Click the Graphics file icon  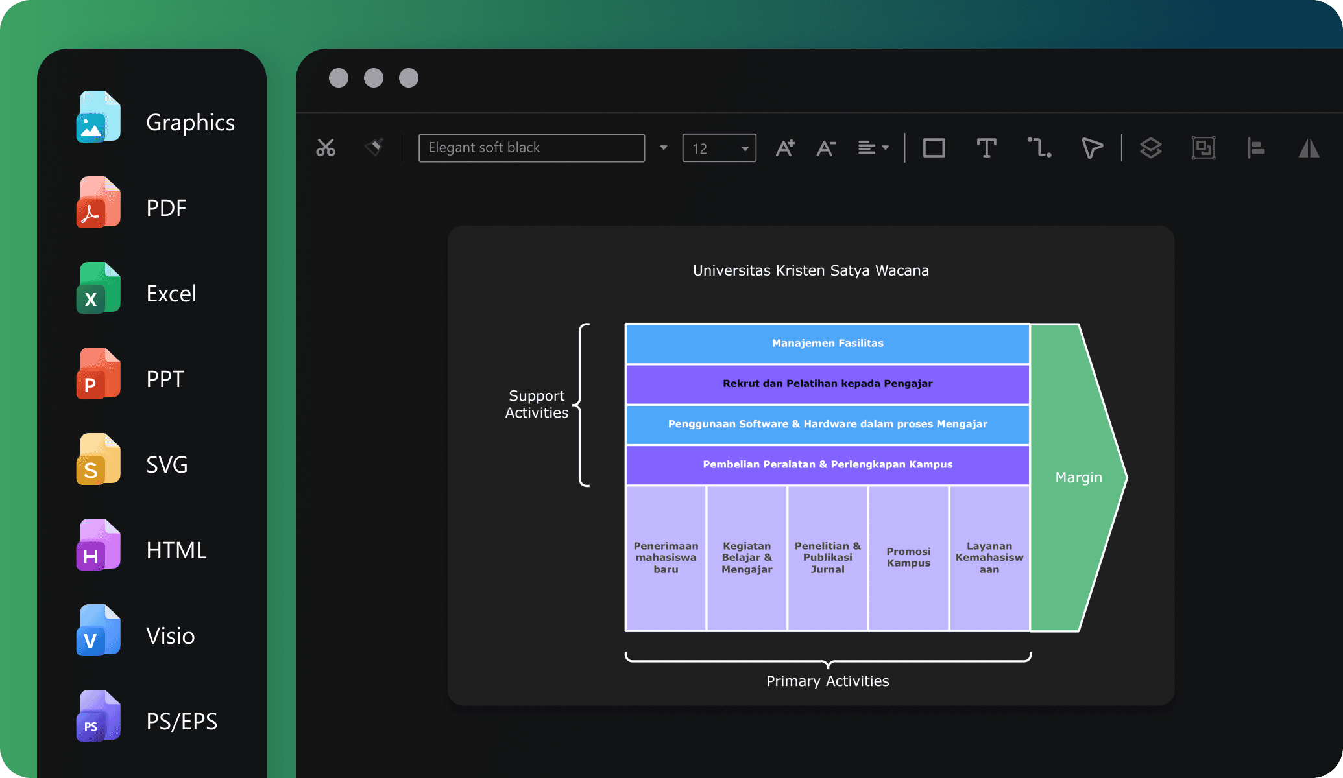pyautogui.click(x=99, y=117)
